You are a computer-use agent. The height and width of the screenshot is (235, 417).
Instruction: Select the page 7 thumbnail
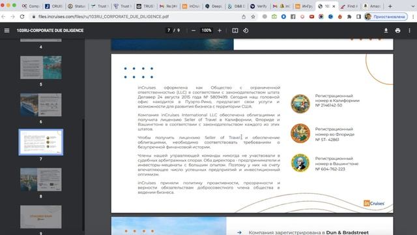pos(40,142)
